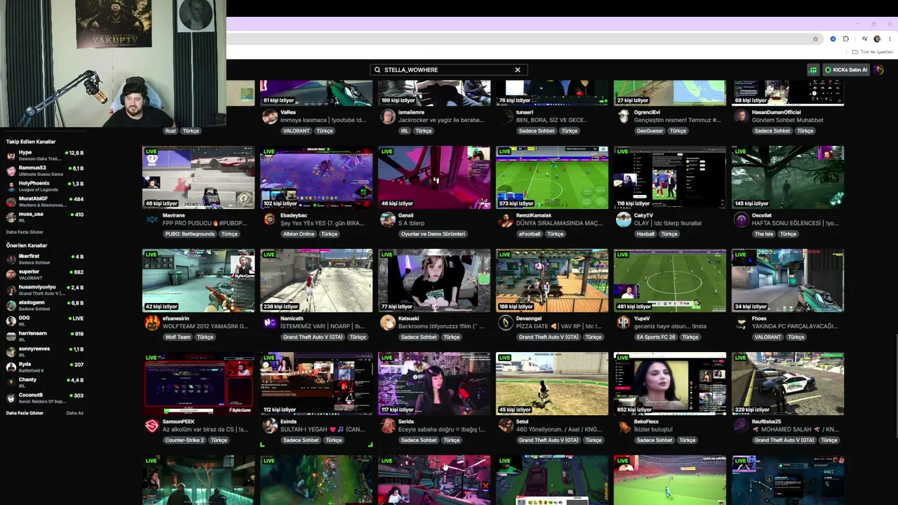Open the Kick user avatar menu

pos(879,70)
